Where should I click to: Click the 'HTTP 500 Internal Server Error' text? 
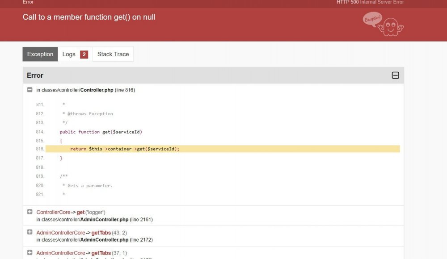370,2
